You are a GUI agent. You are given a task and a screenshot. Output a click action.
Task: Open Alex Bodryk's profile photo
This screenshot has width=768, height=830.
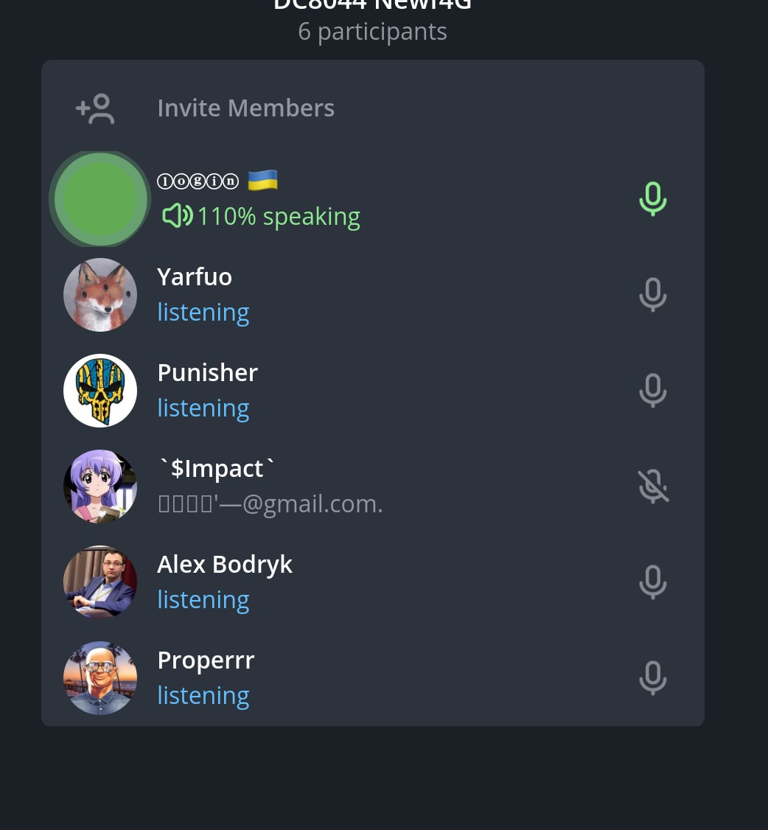pos(100,582)
